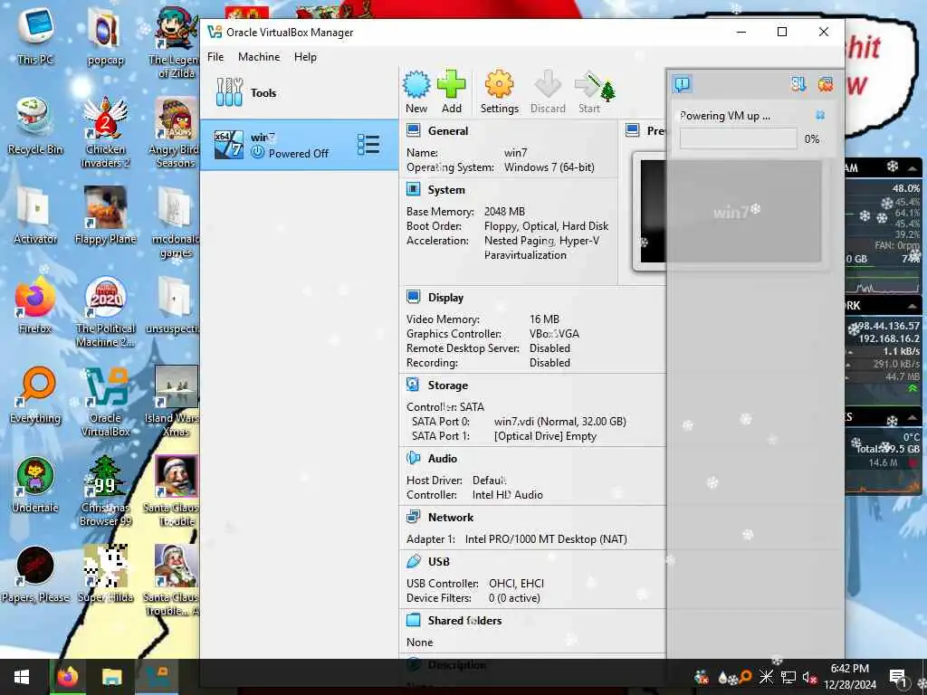Screen dimensions: 927x695
Task: Click the Display section header
Action: pyautogui.click(x=445, y=298)
